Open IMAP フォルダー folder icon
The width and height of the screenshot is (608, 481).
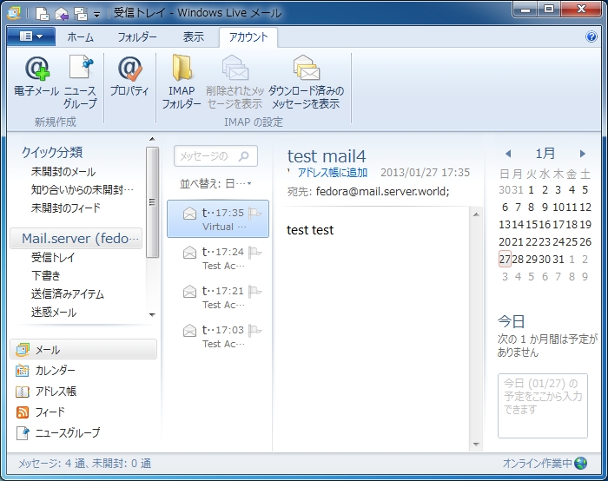click(182, 82)
